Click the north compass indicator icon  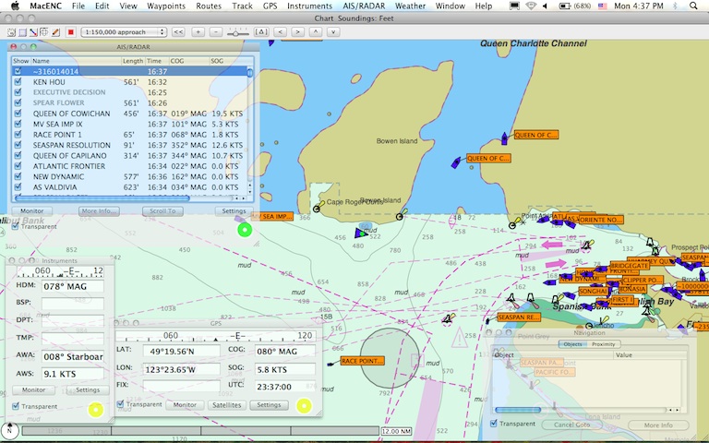[10, 430]
